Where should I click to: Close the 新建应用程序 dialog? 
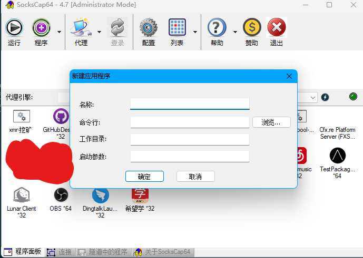[x=289, y=76]
